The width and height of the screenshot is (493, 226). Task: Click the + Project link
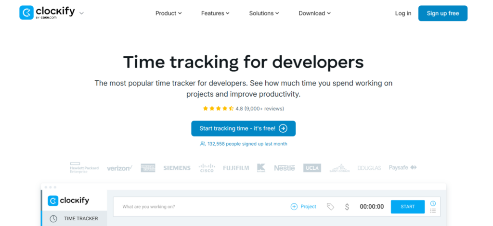click(303, 207)
